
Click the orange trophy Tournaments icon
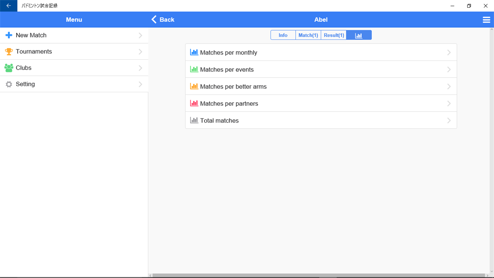tap(9, 51)
